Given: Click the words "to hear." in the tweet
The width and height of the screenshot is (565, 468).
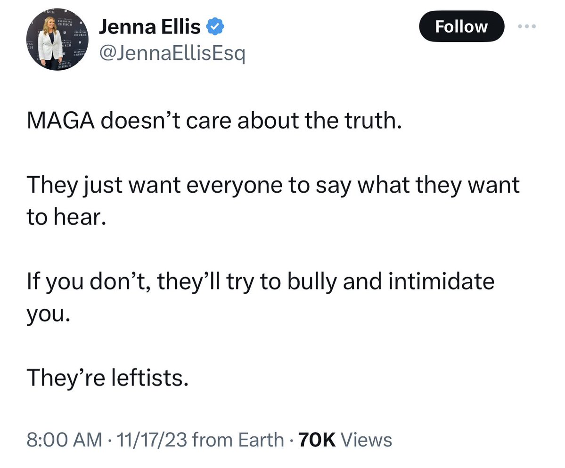Looking at the screenshot, I should point(64,217).
